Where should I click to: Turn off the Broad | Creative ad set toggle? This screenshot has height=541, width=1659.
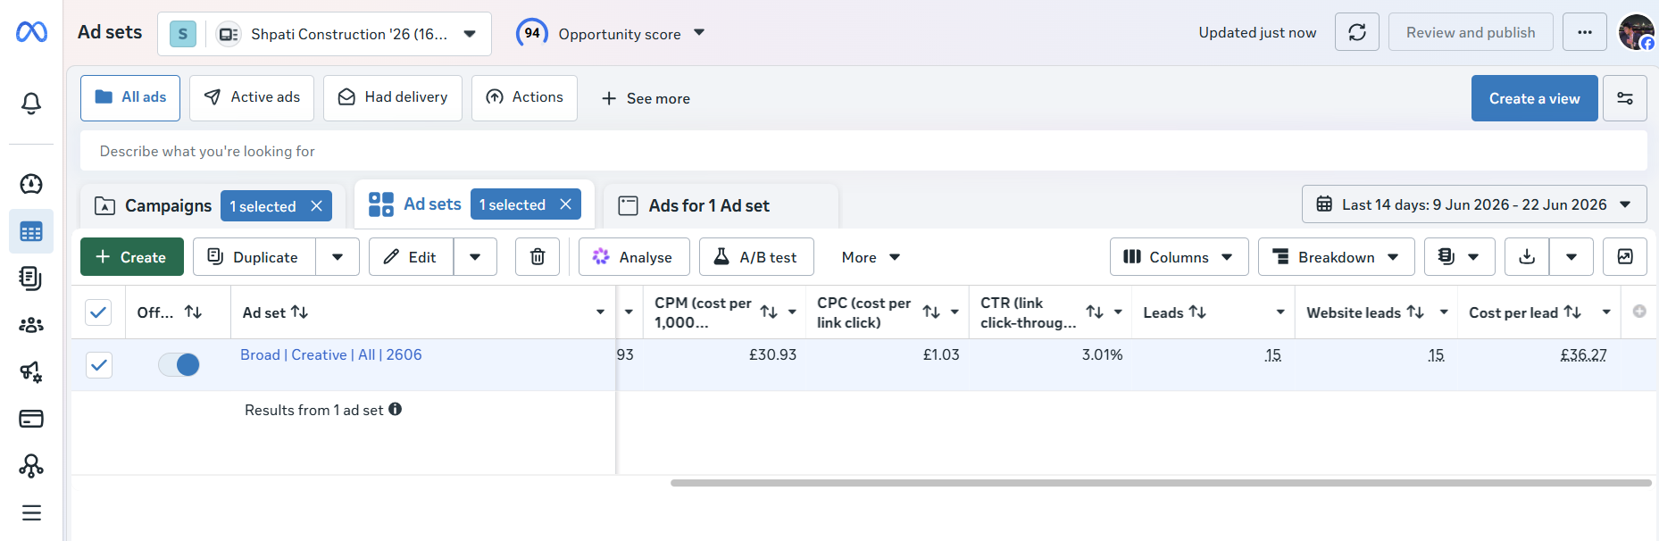click(x=179, y=364)
